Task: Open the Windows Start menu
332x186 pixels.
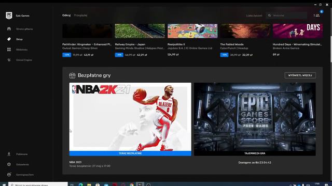Action: 4,184
